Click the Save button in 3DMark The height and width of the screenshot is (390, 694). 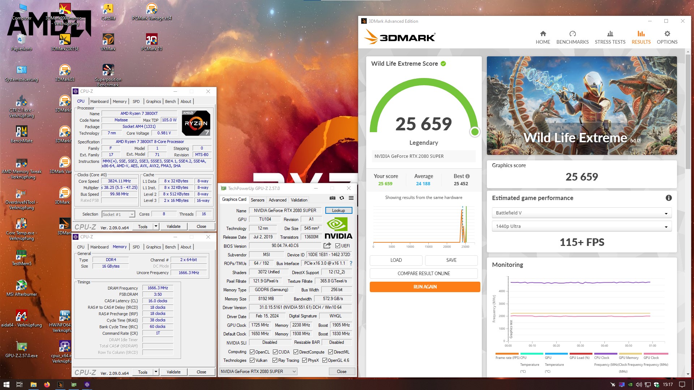pos(451,260)
